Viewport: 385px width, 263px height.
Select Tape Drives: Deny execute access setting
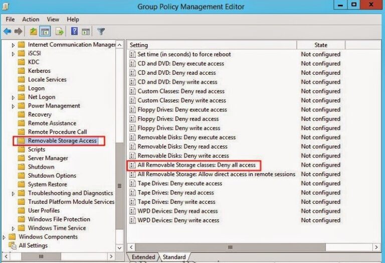(180, 183)
